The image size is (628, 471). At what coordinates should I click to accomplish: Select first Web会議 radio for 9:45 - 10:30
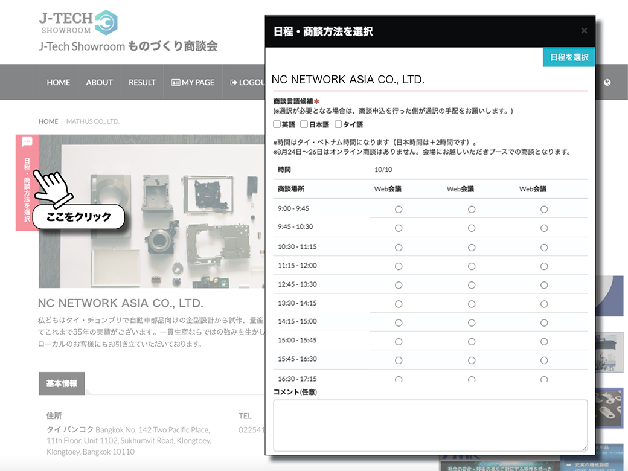pos(399,228)
